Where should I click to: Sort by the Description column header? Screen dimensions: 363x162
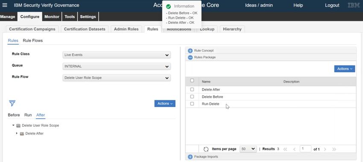(291, 82)
